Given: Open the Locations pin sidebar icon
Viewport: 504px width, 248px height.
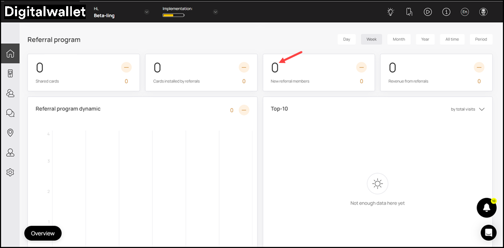Looking at the screenshot, I should (x=10, y=133).
